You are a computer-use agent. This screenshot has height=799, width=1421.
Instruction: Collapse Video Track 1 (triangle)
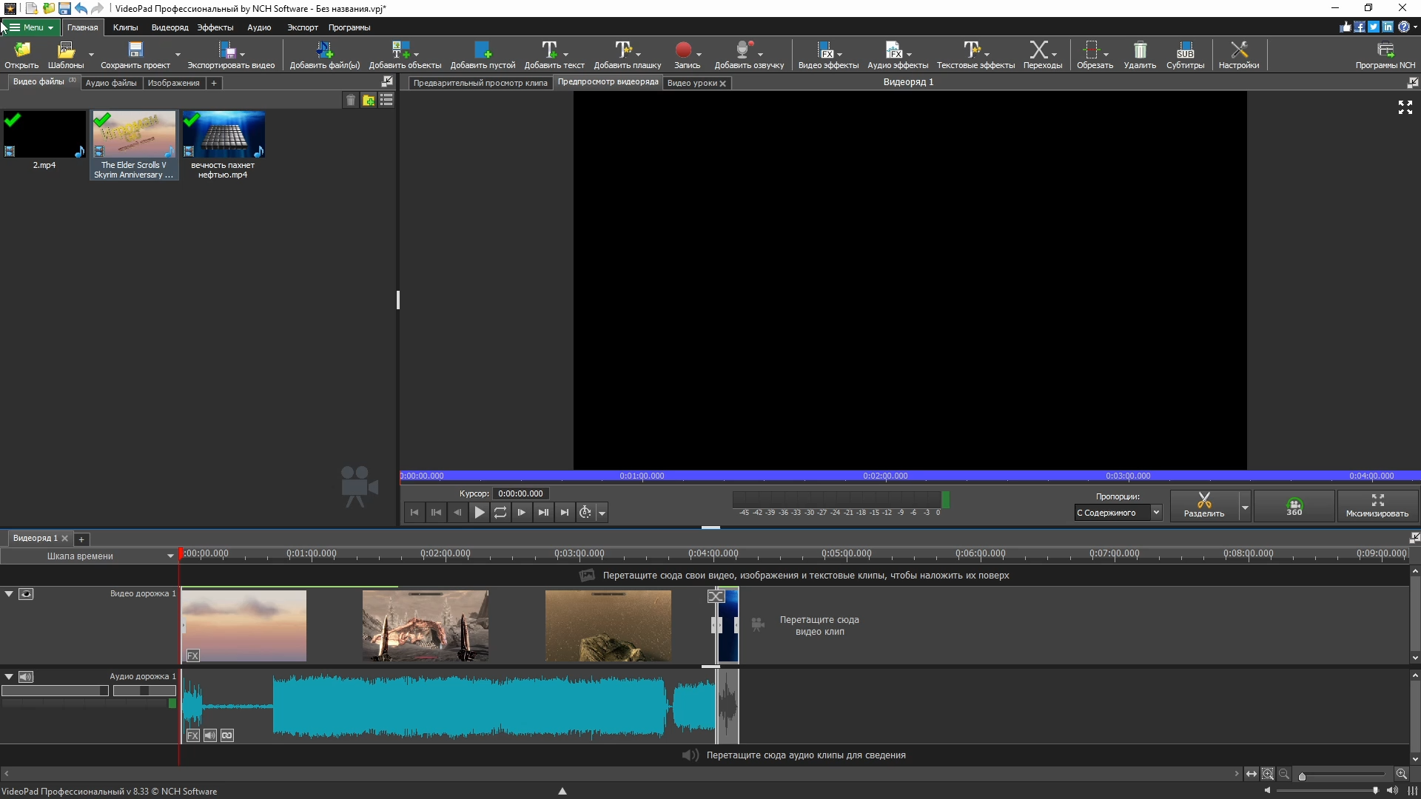pyautogui.click(x=9, y=593)
